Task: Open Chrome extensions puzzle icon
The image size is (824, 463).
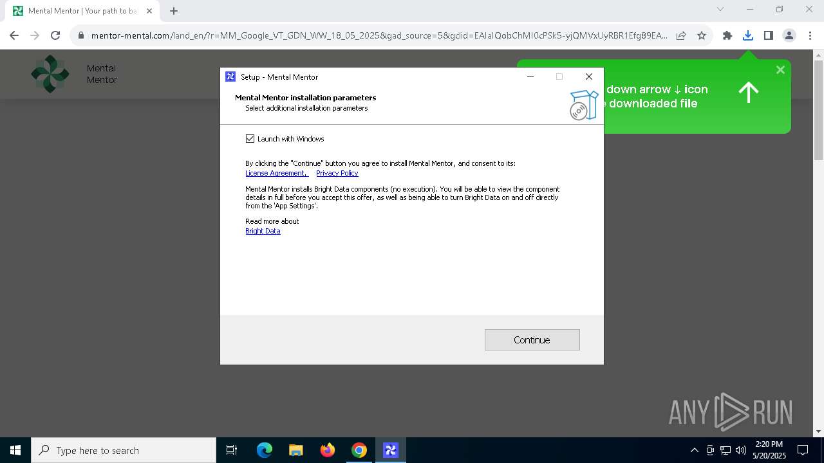Action: [x=727, y=35]
